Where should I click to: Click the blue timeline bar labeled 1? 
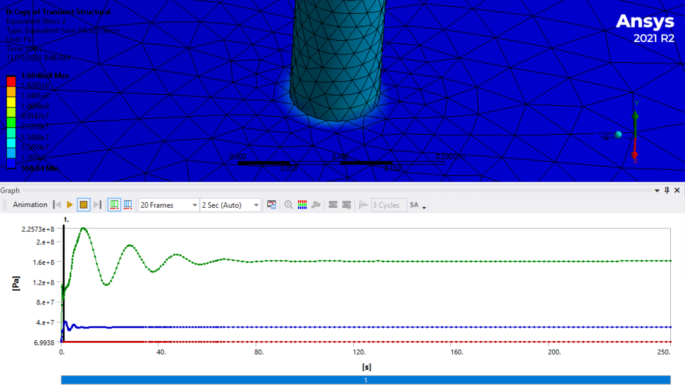(366, 380)
